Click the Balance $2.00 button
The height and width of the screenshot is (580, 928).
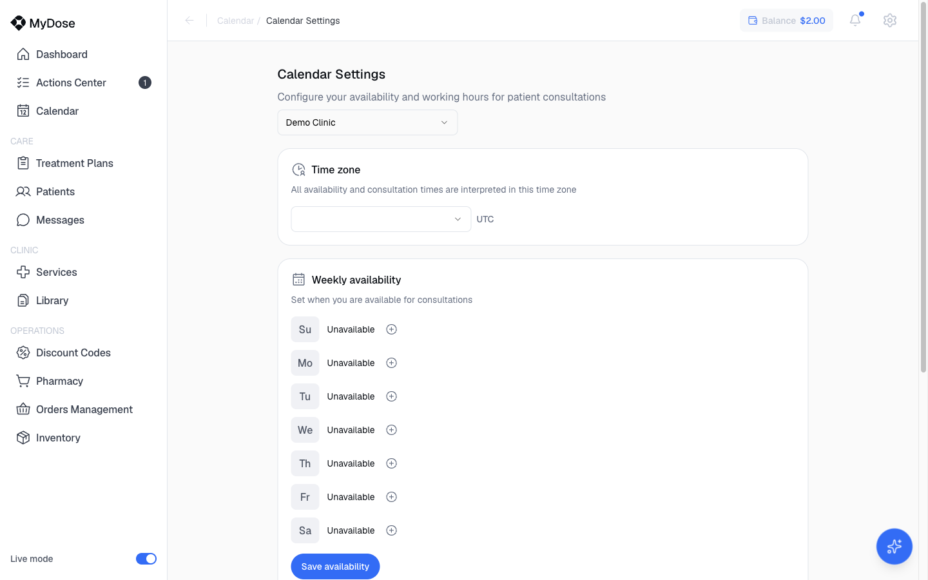[x=786, y=21]
